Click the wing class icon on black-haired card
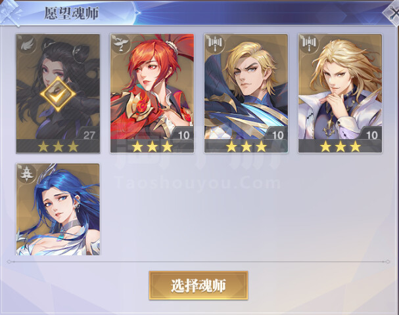 pyautogui.click(x=26, y=45)
